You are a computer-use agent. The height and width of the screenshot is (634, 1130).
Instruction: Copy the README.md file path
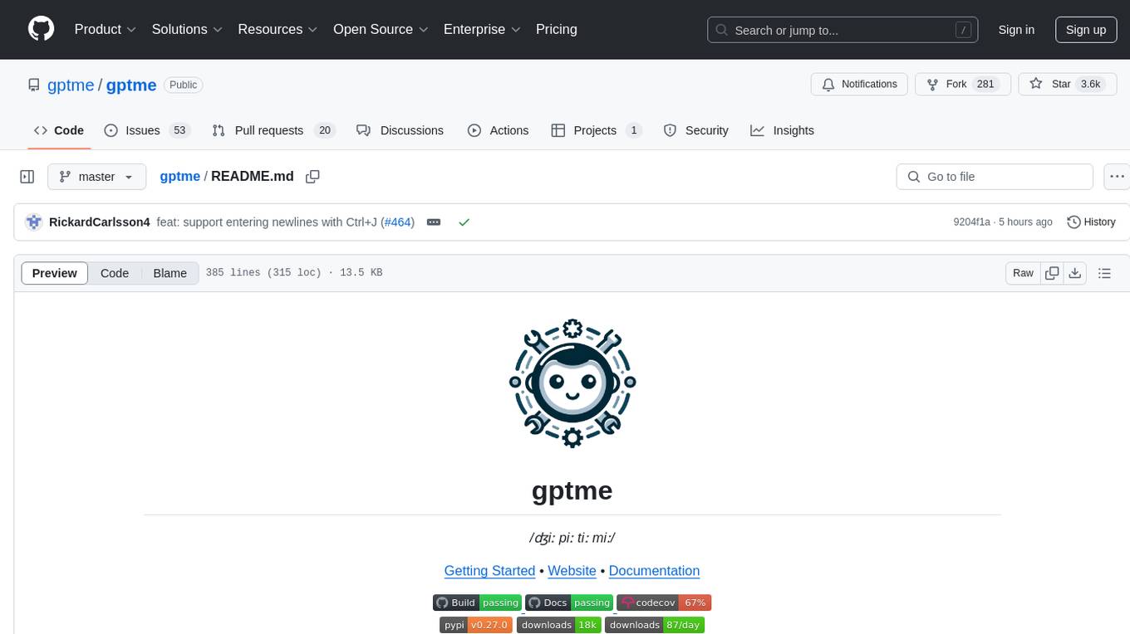312,177
